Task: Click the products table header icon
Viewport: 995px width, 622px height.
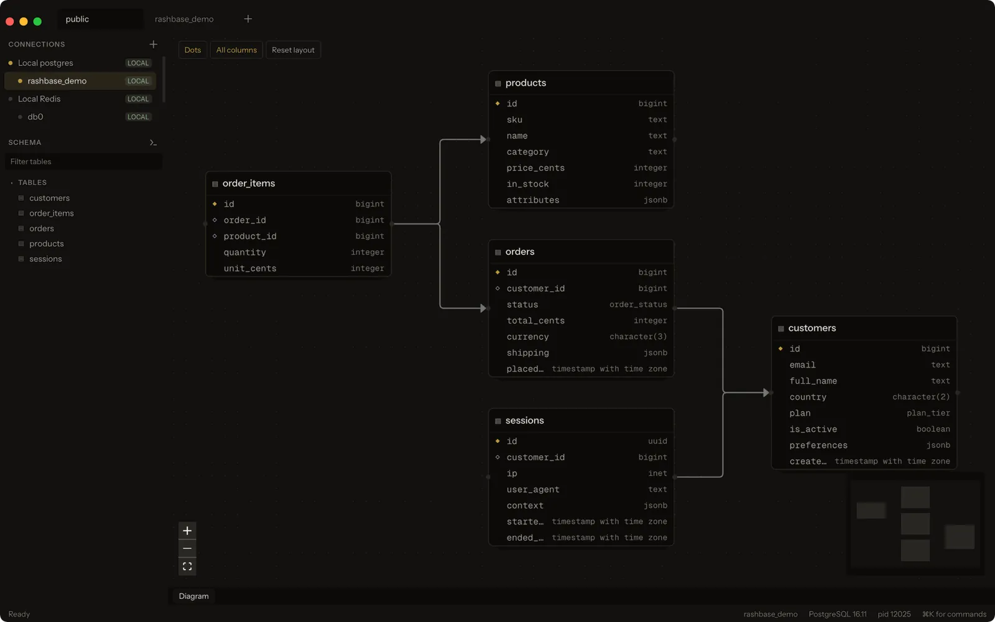Action: [498, 83]
